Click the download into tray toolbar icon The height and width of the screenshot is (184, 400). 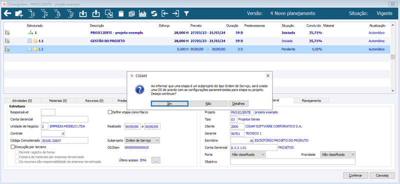(83, 14)
